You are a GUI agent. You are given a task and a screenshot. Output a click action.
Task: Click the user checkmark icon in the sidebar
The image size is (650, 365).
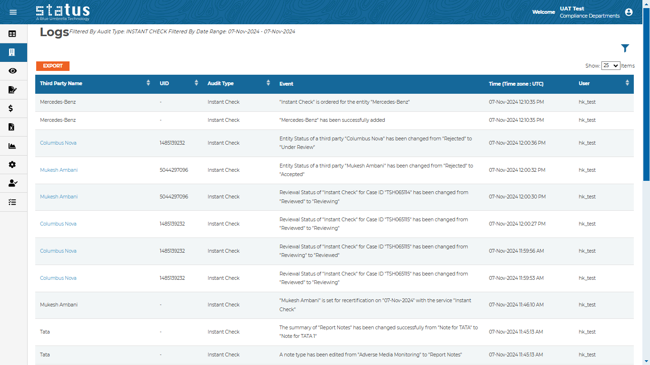(13, 183)
